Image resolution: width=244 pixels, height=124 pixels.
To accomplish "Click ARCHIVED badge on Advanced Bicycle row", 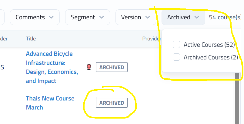I will pos(112,67).
